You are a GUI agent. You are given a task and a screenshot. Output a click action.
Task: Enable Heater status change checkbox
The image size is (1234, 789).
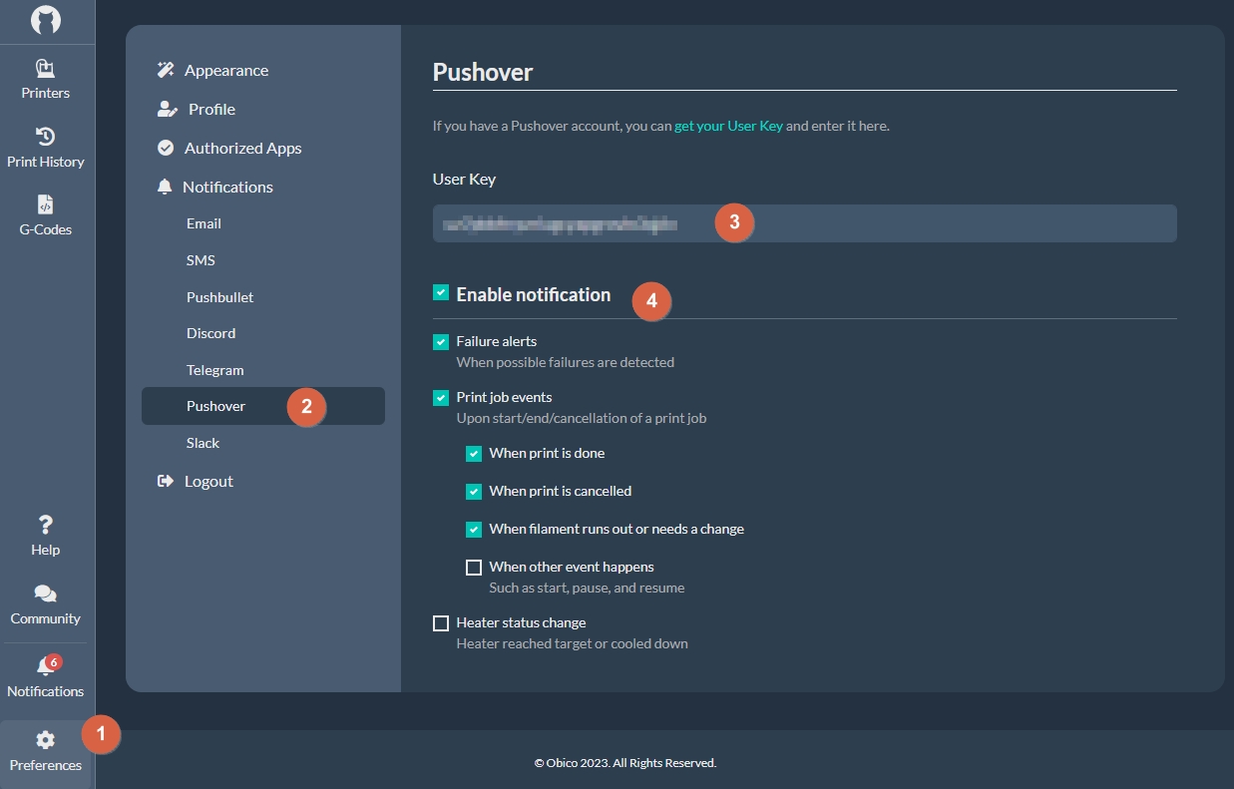(441, 623)
